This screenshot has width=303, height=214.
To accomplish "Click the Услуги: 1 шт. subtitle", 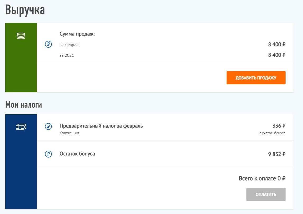I will coord(70,133).
